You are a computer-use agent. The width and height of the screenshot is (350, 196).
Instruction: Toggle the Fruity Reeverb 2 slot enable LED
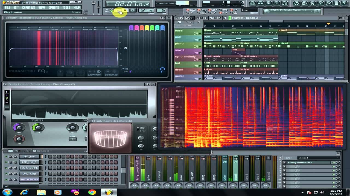point(334,163)
